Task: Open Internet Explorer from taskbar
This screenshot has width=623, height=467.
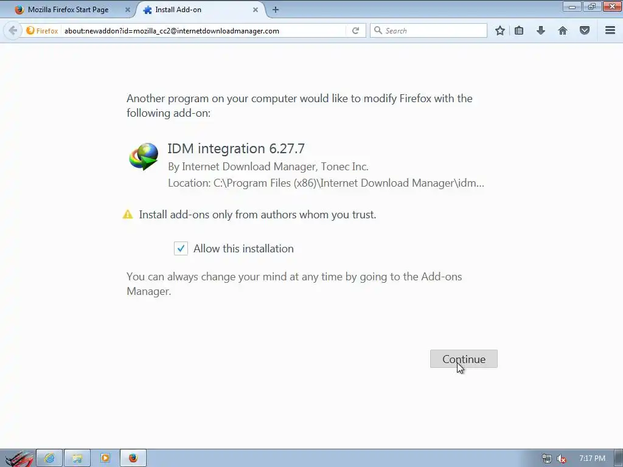Action: (49, 458)
